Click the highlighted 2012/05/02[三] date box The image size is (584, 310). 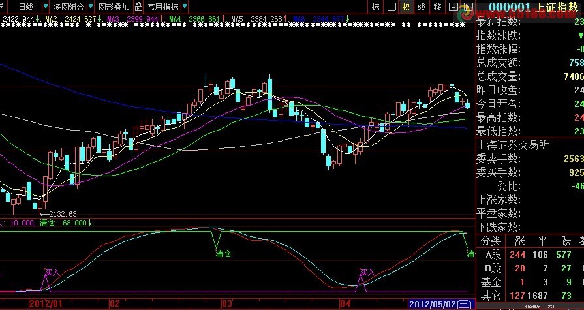click(442, 303)
